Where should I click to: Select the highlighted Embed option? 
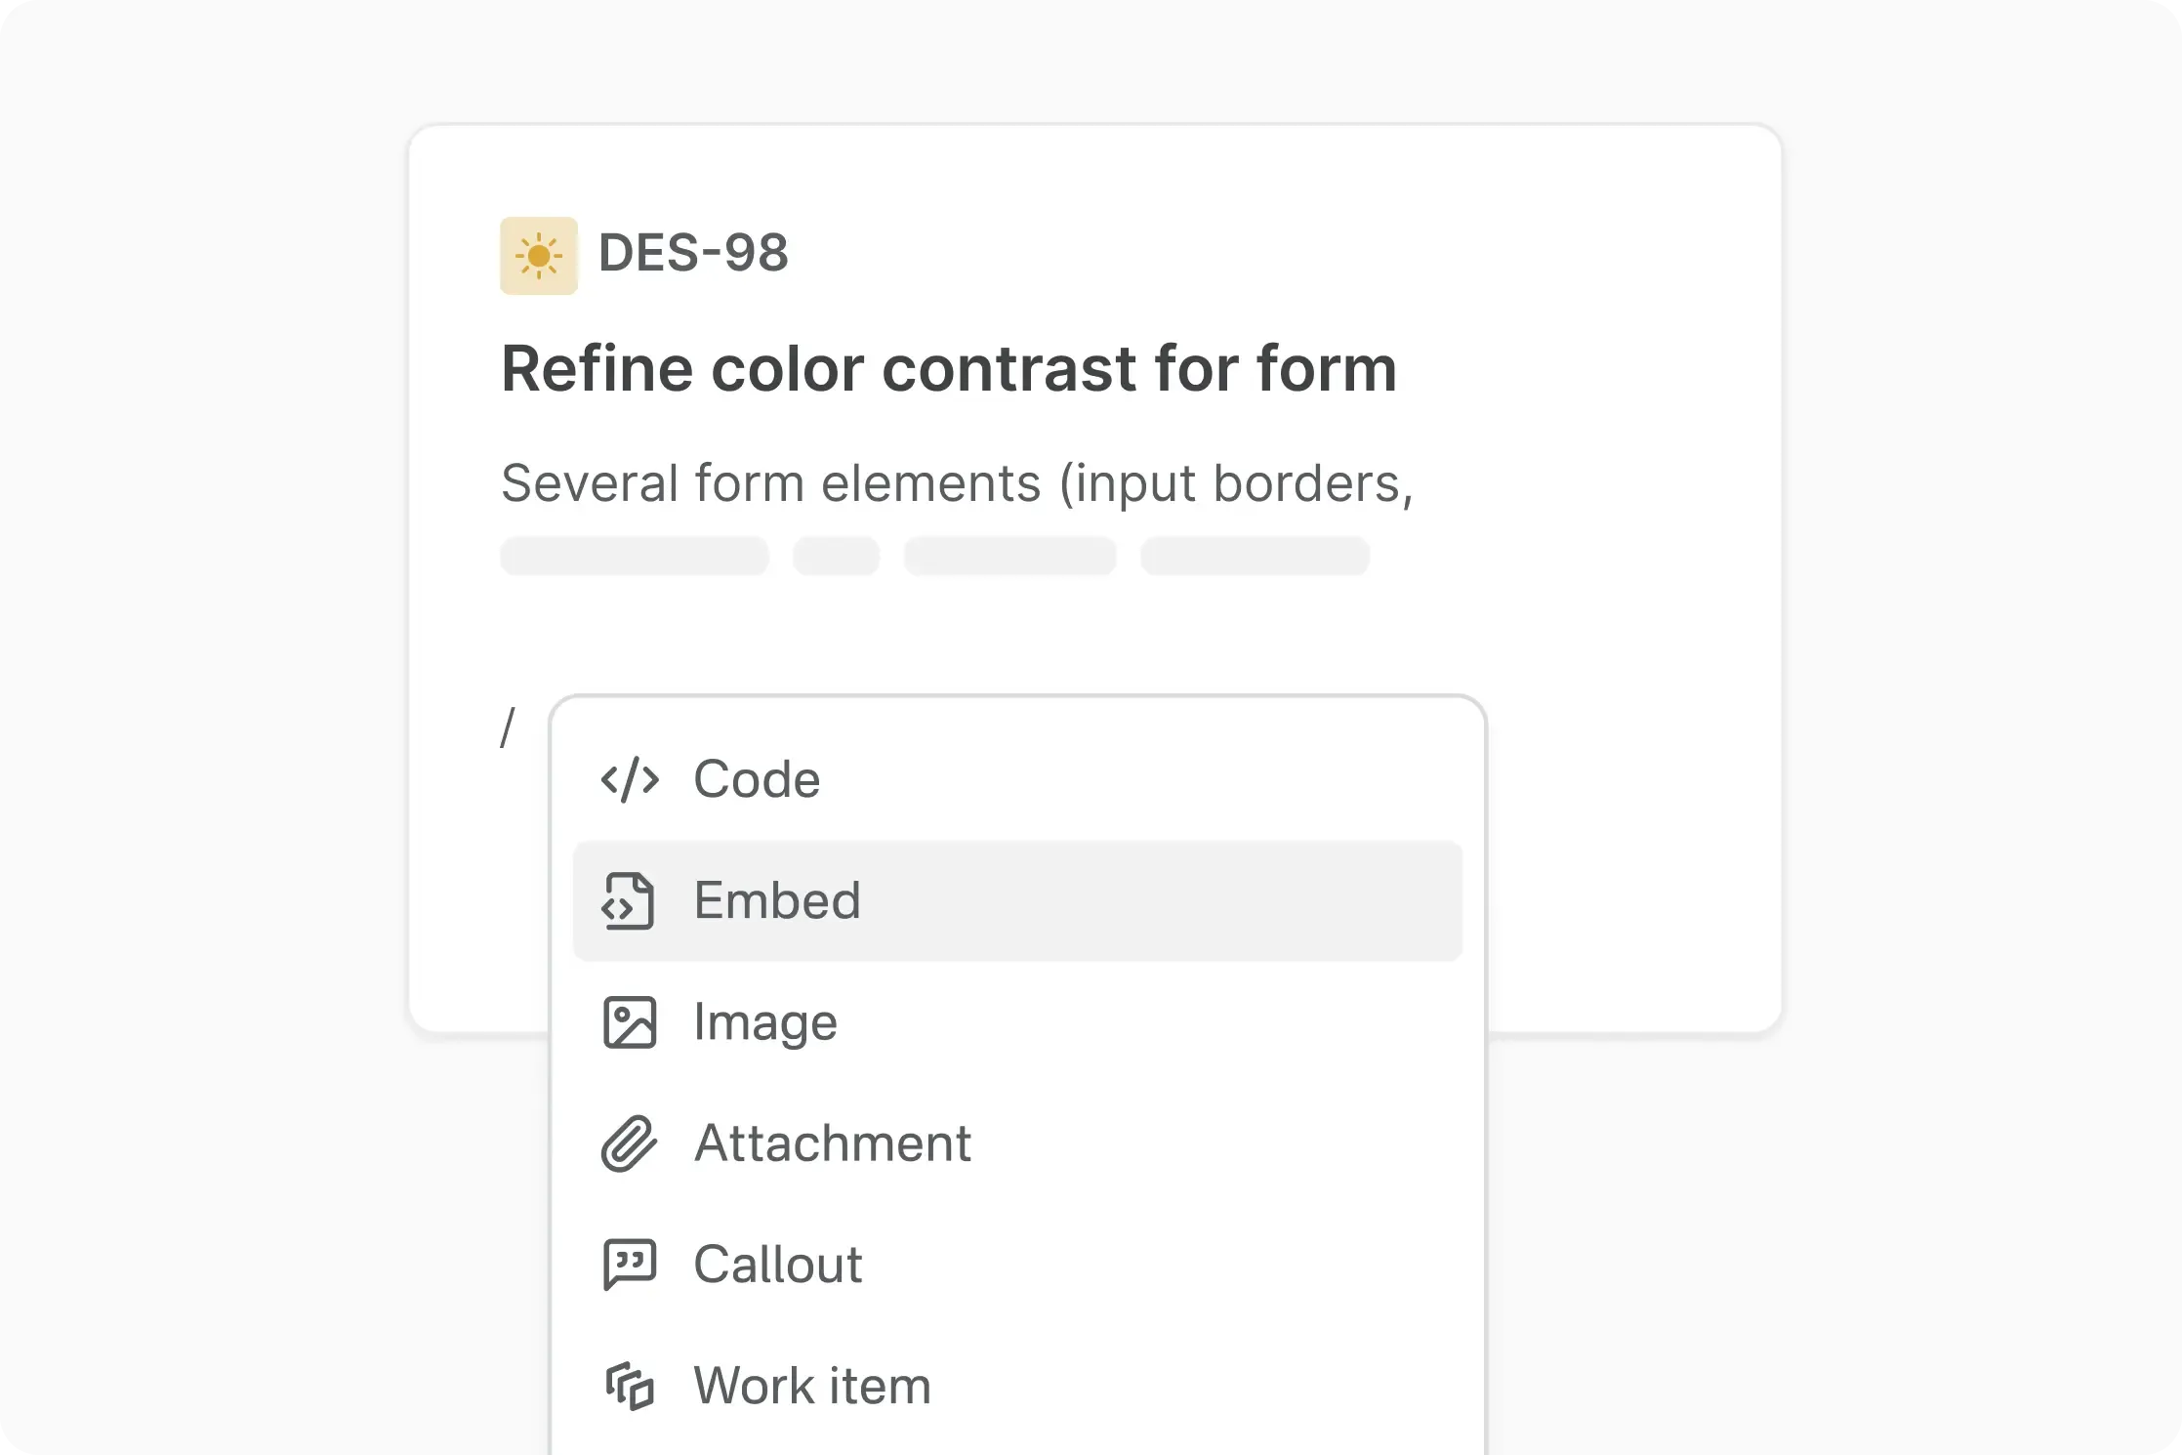pyautogui.click(x=777, y=900)
